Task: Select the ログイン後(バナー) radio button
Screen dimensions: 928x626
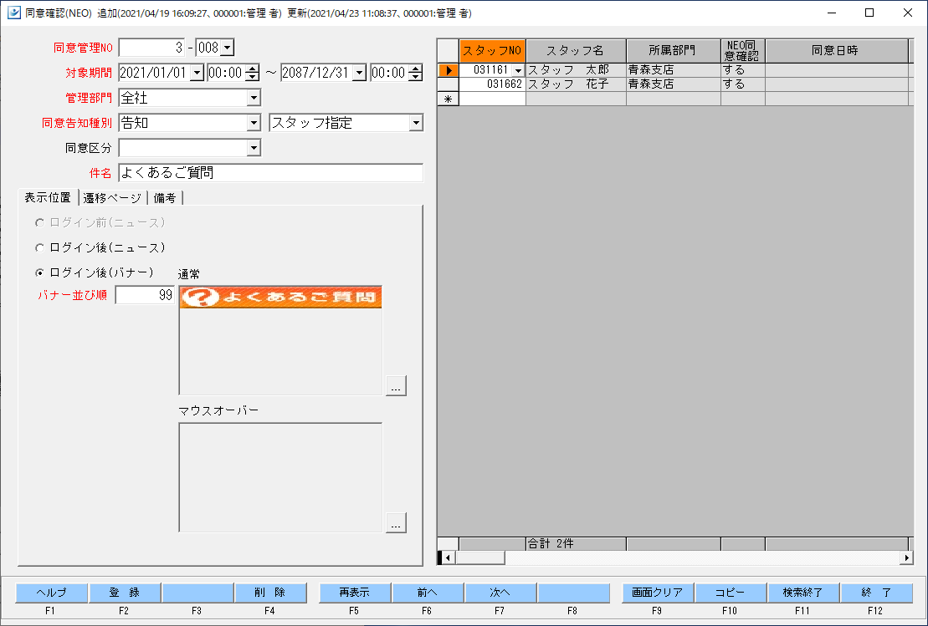Action: pos(39,272)
